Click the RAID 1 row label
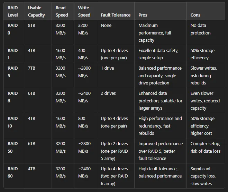Screen dimensions: 228x192 click(13, 54)
